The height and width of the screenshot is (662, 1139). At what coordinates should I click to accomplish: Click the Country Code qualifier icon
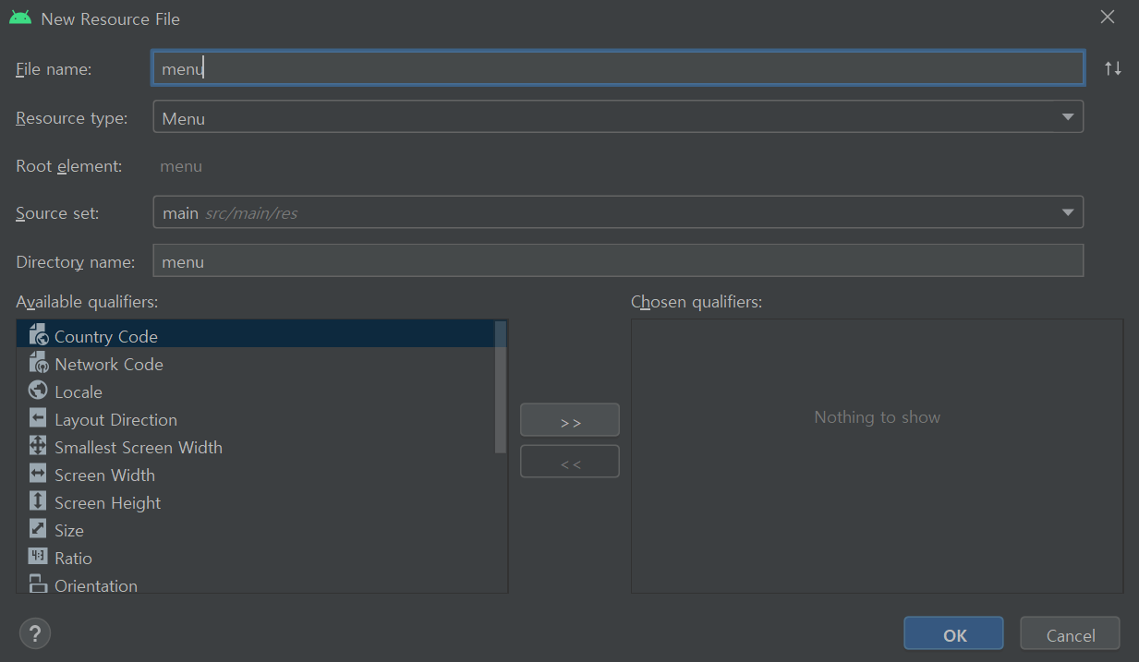pyautogui.click(x=38, y=335)
